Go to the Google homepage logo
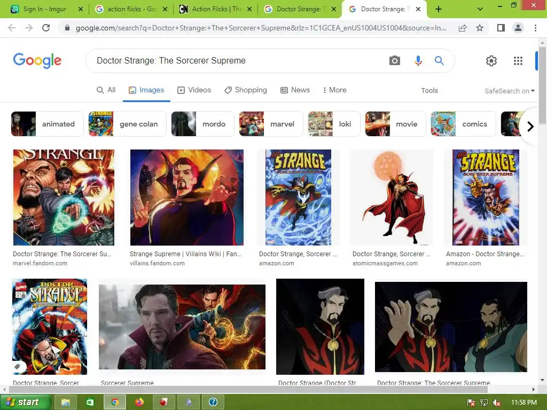The width and height of the screenshot is (547, 410). point(37,61)
